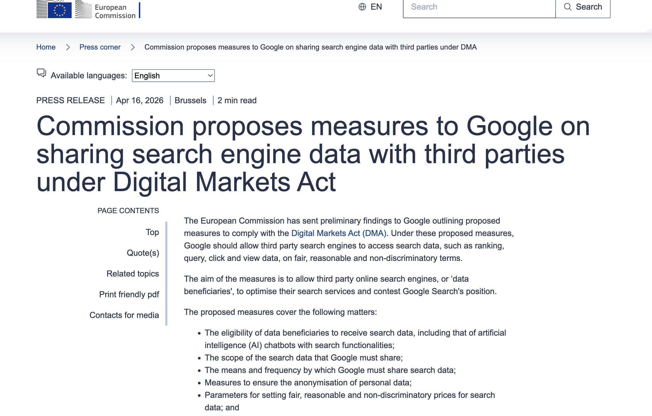652x416 pixels.
Task: Click the current-page breadcrumb title text
Action: point(310,47)
